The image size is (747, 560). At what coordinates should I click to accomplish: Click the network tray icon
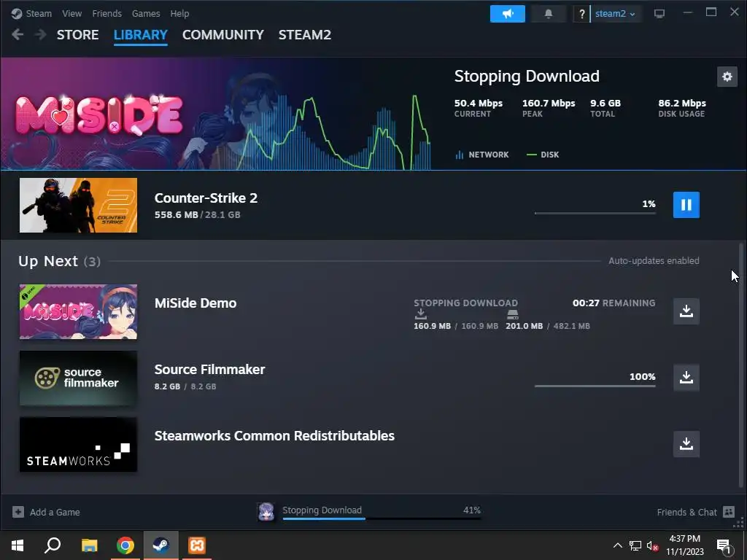click(x=635, y=545)
